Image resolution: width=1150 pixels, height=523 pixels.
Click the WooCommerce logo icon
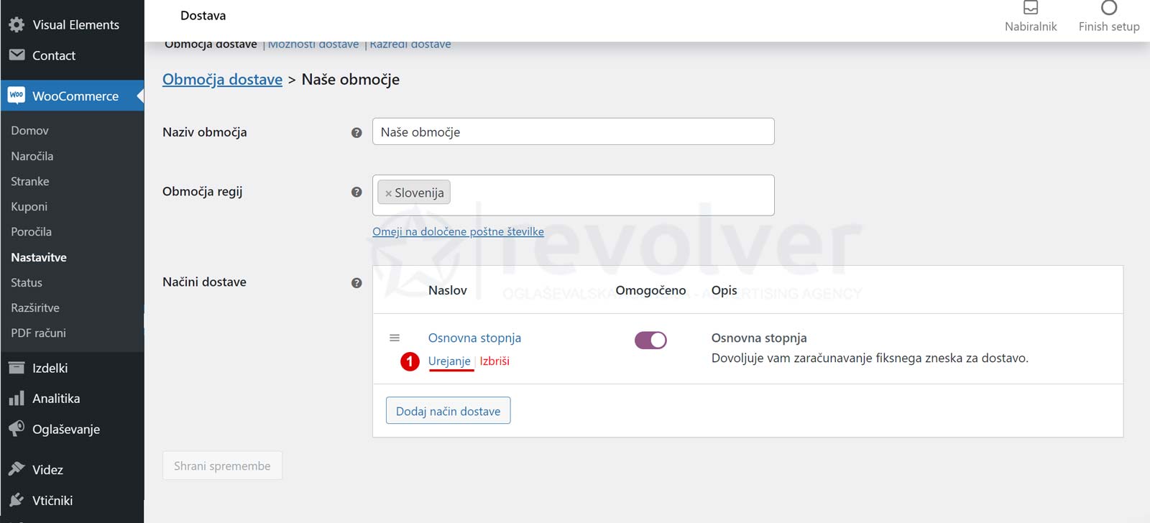17,96
